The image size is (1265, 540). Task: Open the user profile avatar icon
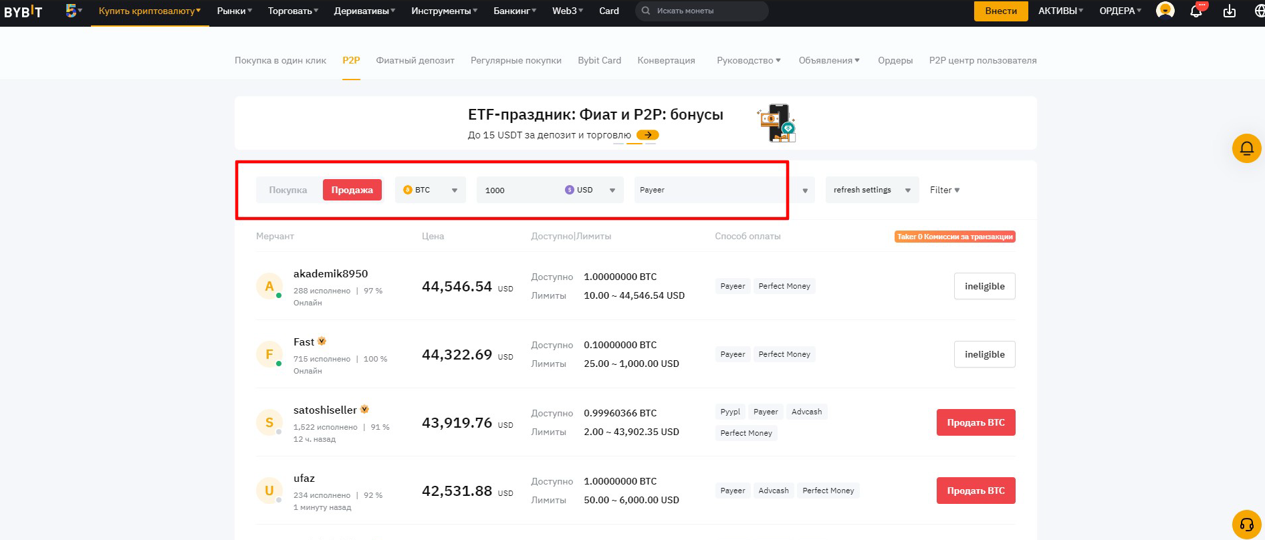click(1165, 11)
